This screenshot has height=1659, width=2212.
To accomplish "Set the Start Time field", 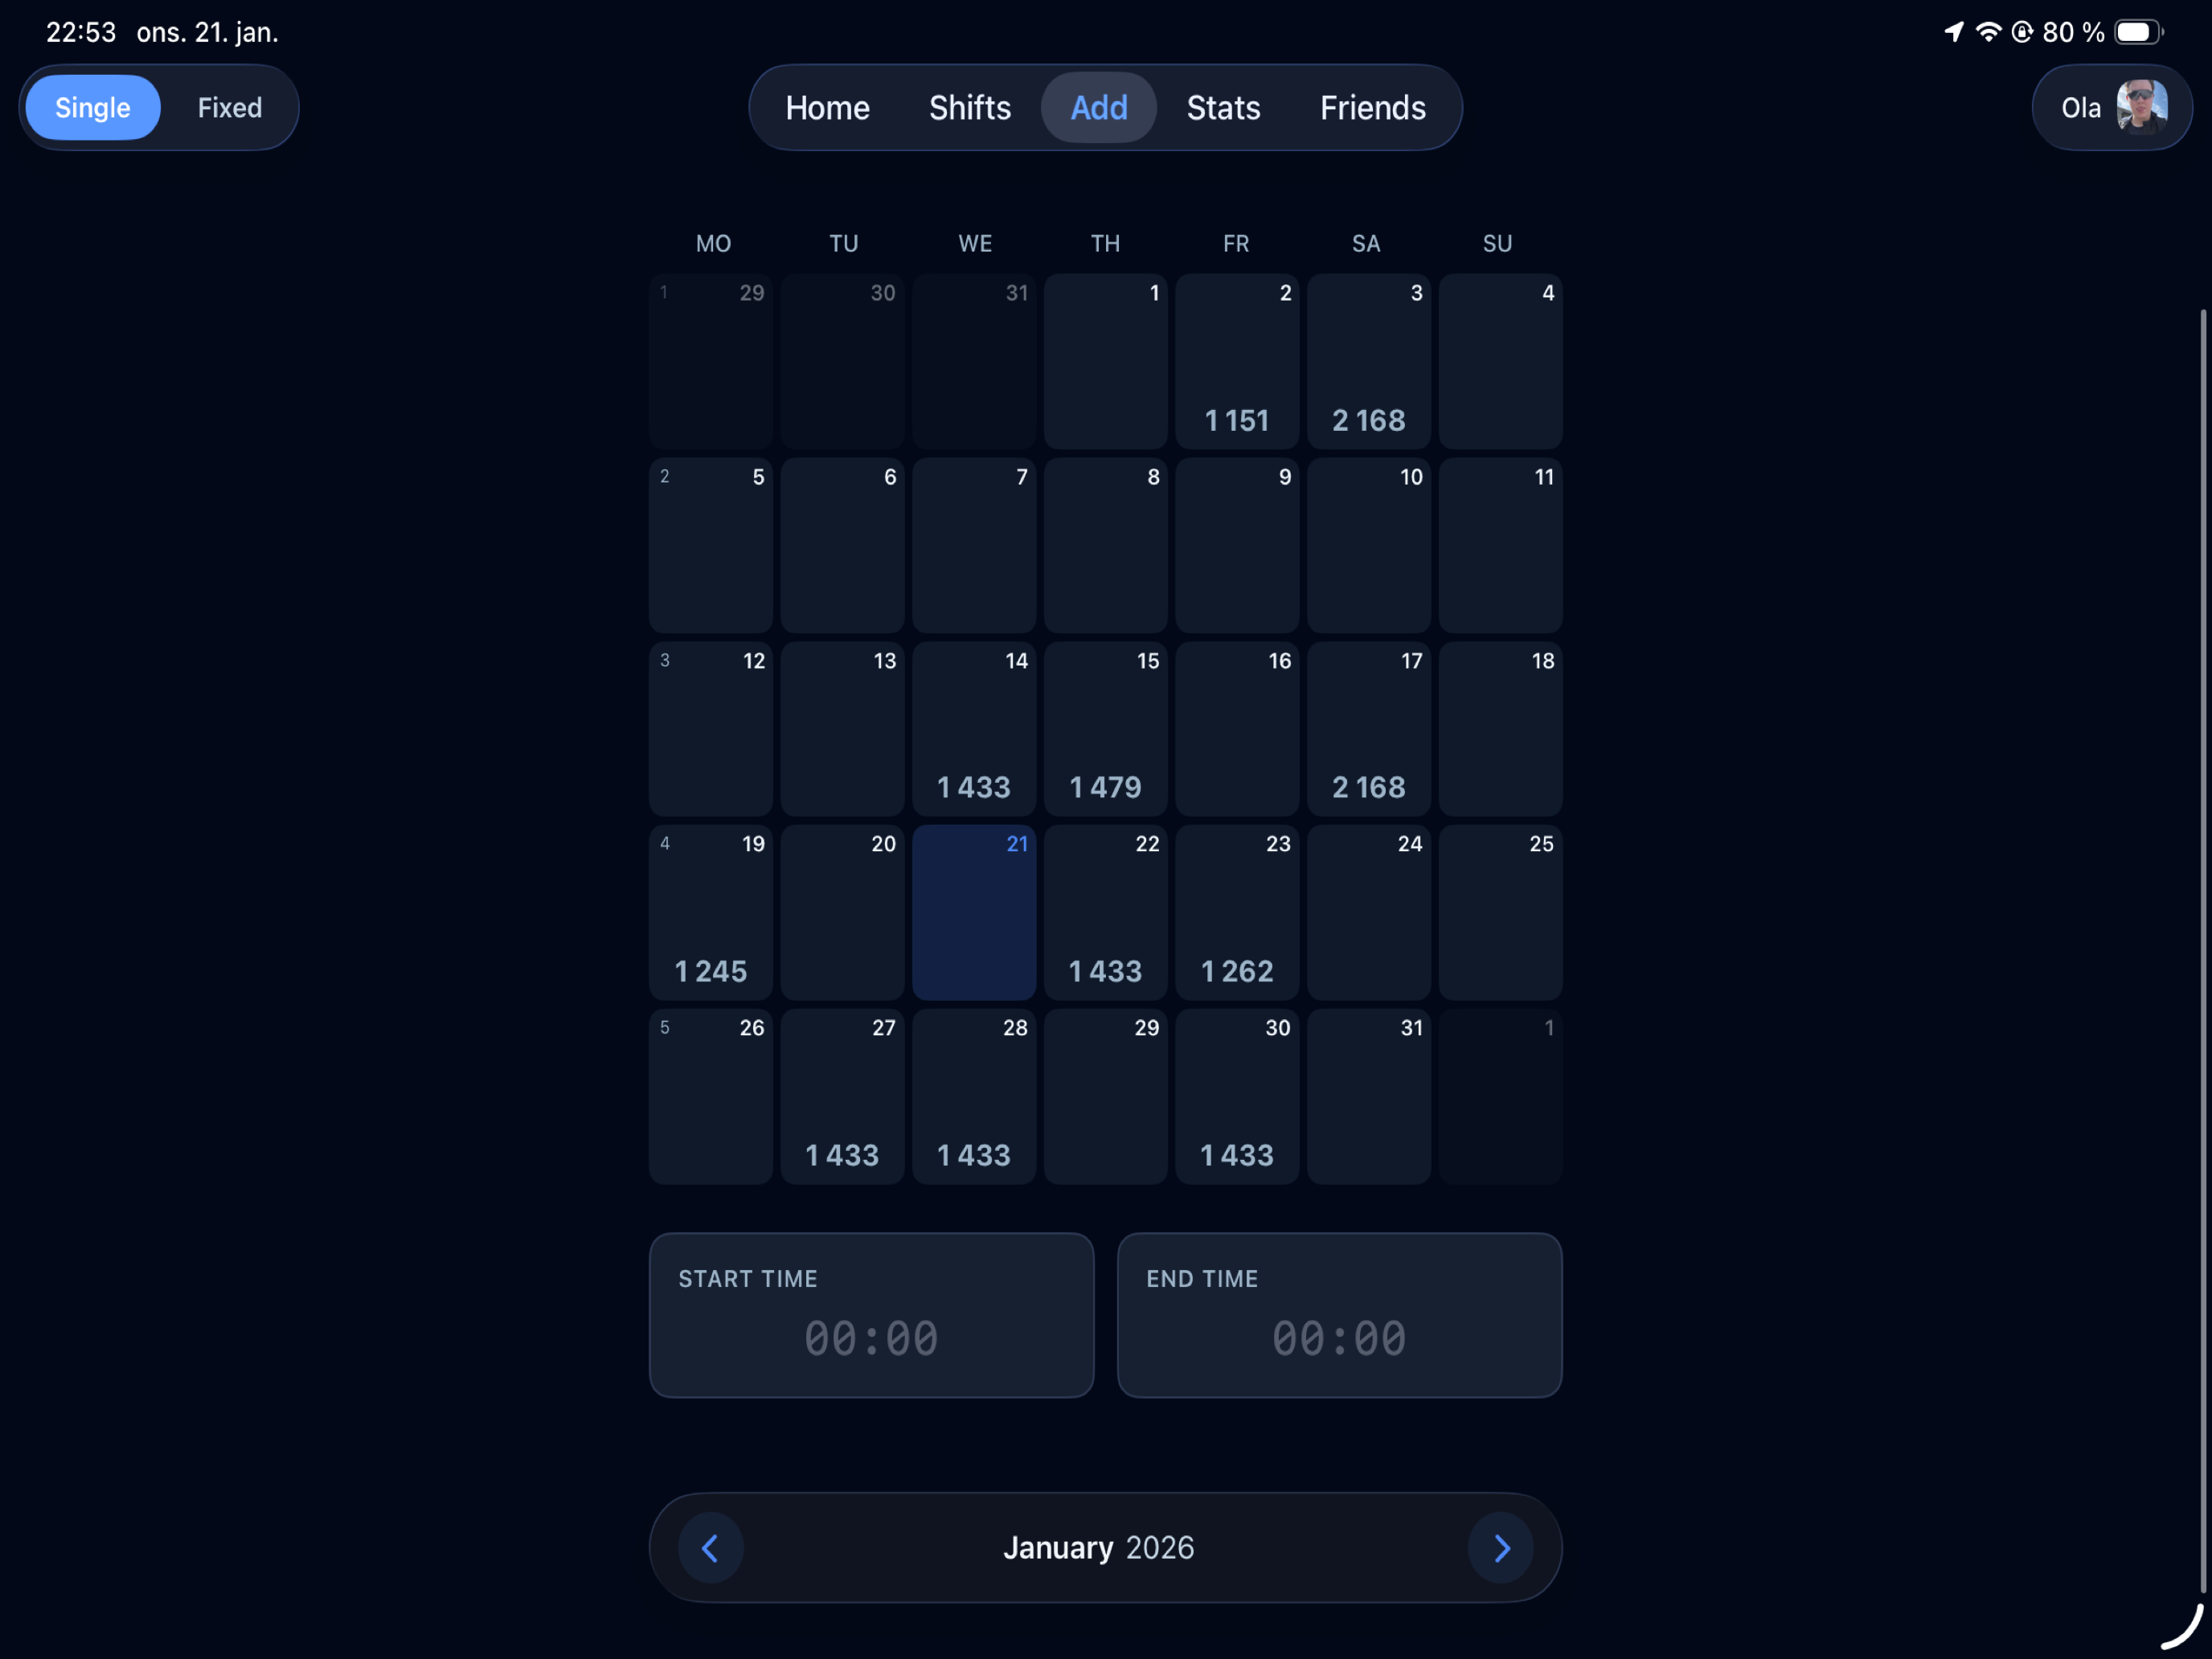I will [871, 1315].
